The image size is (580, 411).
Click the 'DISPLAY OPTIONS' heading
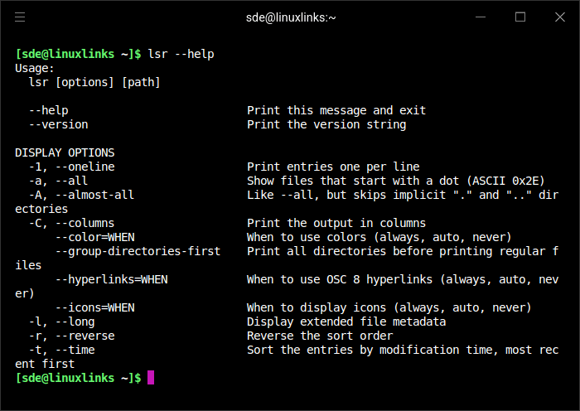point(65,152)
